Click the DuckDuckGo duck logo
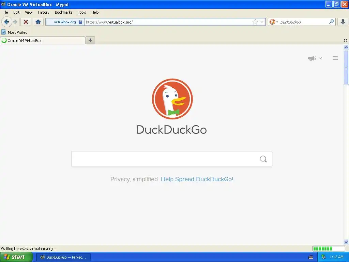 172,99
